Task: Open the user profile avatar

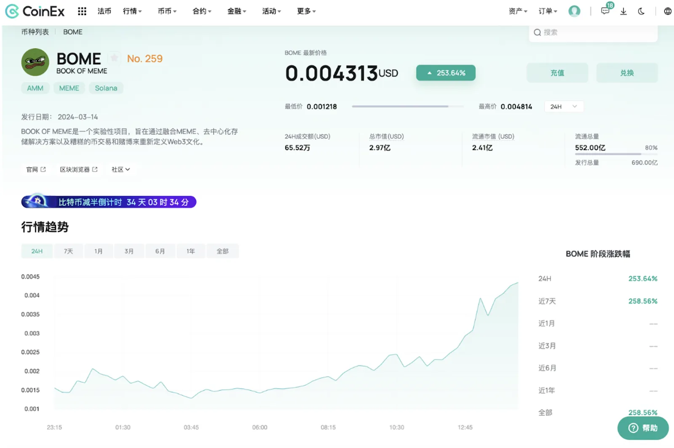Action: click(x=574, y=11)
